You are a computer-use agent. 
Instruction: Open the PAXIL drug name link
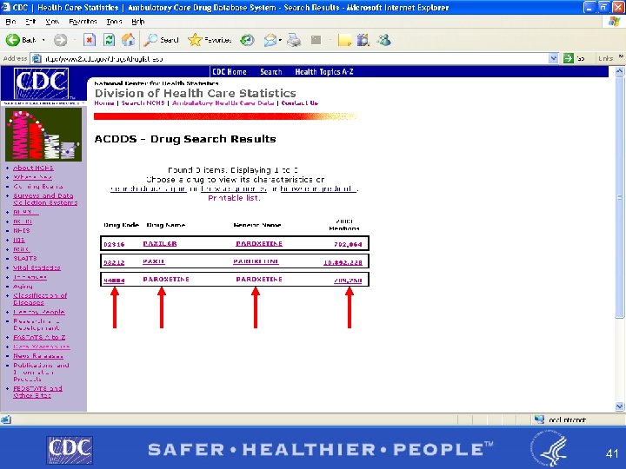click(x=154, y=261)
